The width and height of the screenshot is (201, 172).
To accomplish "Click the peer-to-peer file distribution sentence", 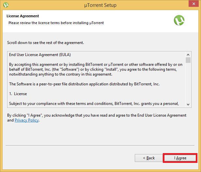I will click(84, 84).
